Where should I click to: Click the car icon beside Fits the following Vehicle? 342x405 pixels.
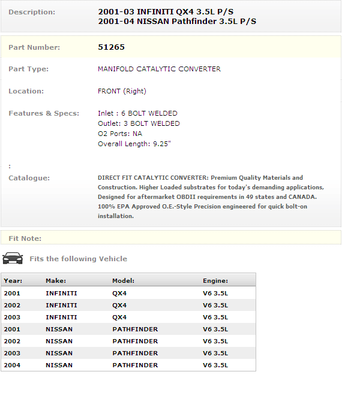(13, 258)
